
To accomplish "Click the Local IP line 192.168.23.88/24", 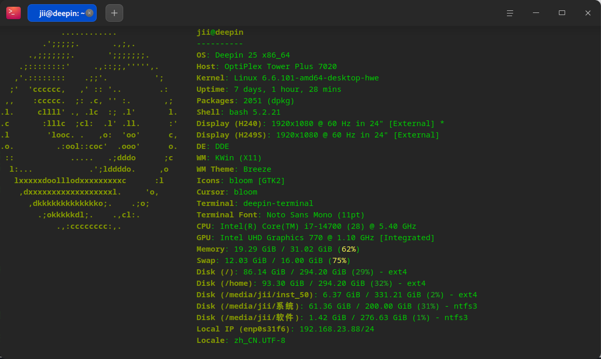I will tap(285, 329).
